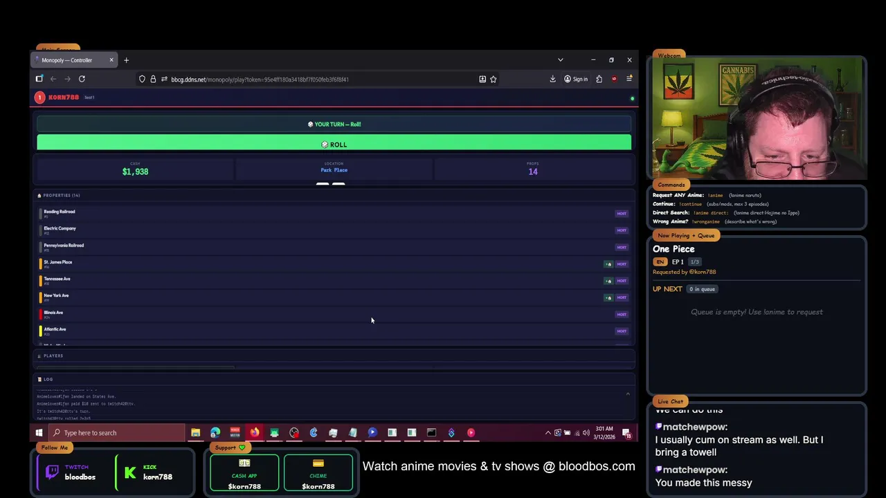
Task: Build a house on Tennessee Ave
Action: pos(608,281)
